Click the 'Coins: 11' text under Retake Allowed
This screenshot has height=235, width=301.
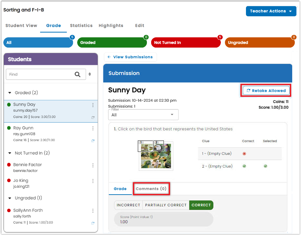(281, 102)
